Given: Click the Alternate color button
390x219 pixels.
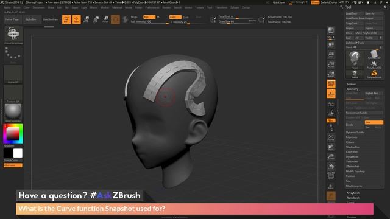Looking at the screenshot, I should tap(13, 165).
